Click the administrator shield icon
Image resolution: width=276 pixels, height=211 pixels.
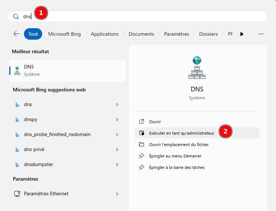pos(142,133)
